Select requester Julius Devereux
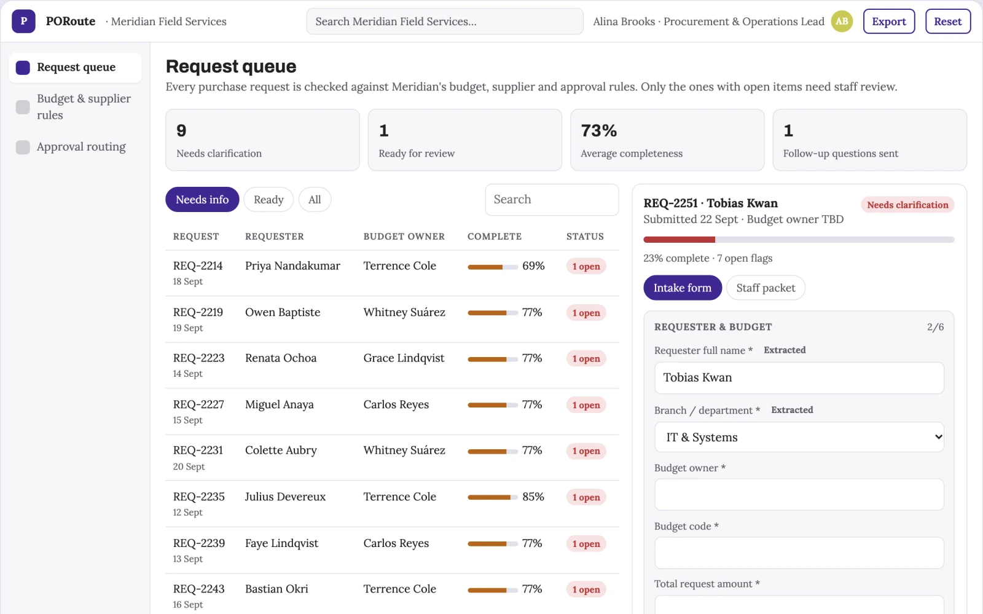The image size is (983, 614). pos(285,497)
